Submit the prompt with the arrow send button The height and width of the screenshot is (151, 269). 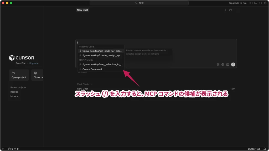tap(233, 64)
